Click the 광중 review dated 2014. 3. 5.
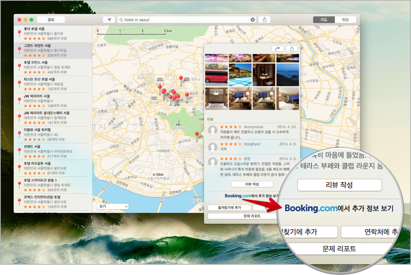Image resolution: width=411 pixels, height=275 pixels. (x=252, y=166)
